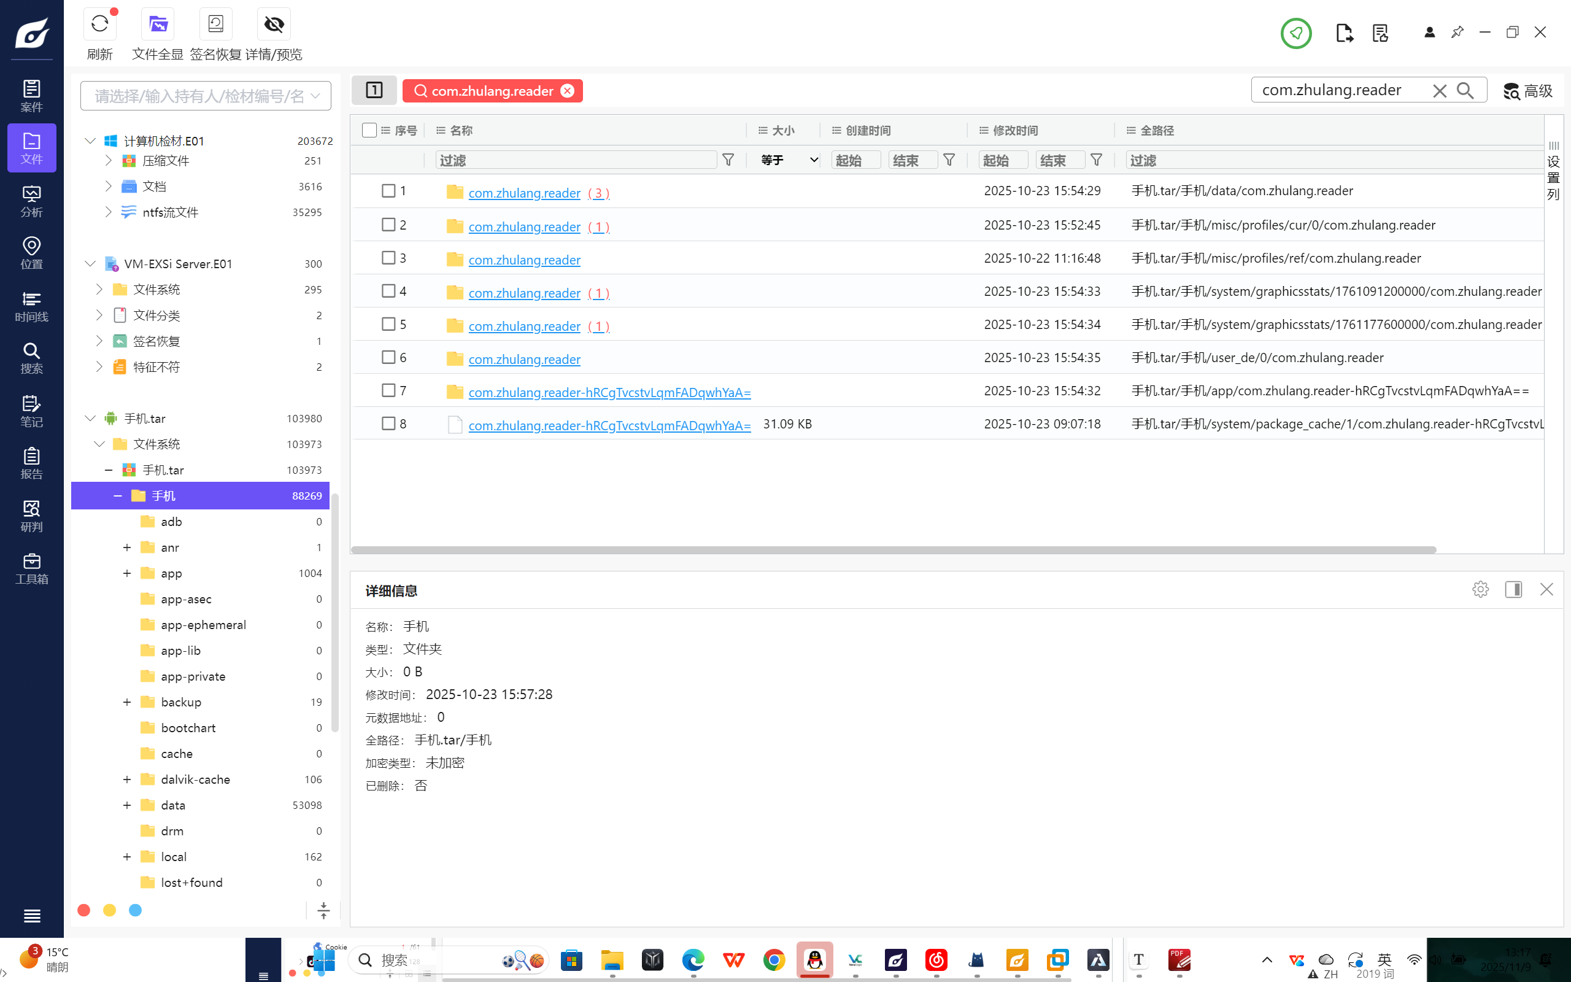Viewport: 1571px width, 982px height.
Task: Click the 刷新 refresh icon
Action: tap(99, 25)
